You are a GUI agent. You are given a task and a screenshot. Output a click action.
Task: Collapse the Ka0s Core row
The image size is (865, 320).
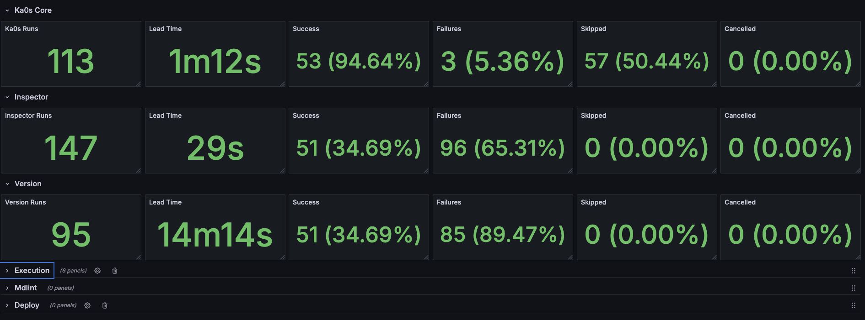coord(7,10)
